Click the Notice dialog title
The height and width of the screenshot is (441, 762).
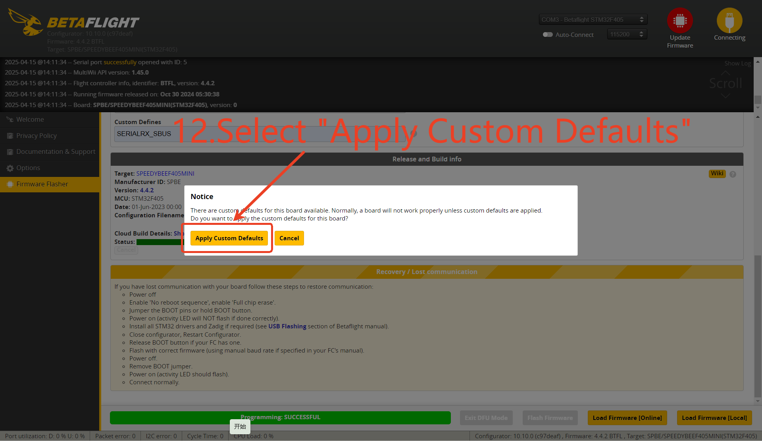click(202, 197)
